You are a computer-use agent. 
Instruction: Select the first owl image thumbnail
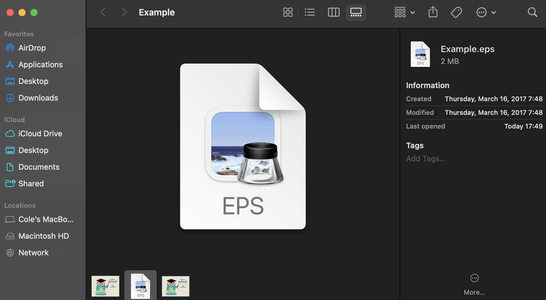pos(105,286)
